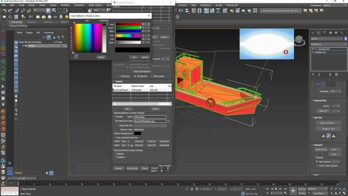
Task: Open the Graph Editors menu
Action: coord(96,5)
